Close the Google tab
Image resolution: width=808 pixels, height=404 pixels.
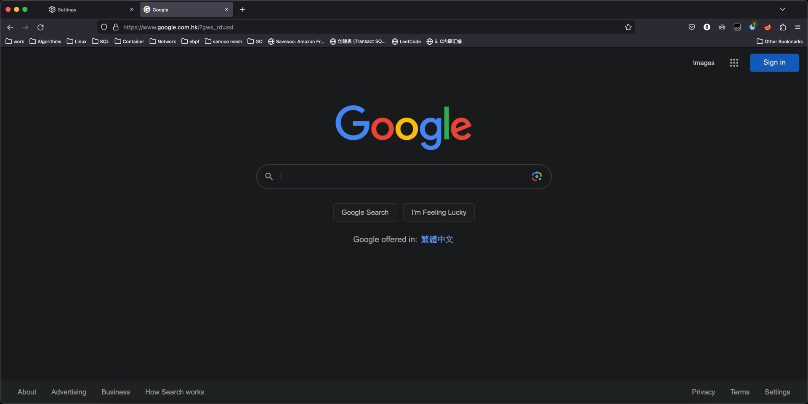pyautogui.click(x=226, y=9)
